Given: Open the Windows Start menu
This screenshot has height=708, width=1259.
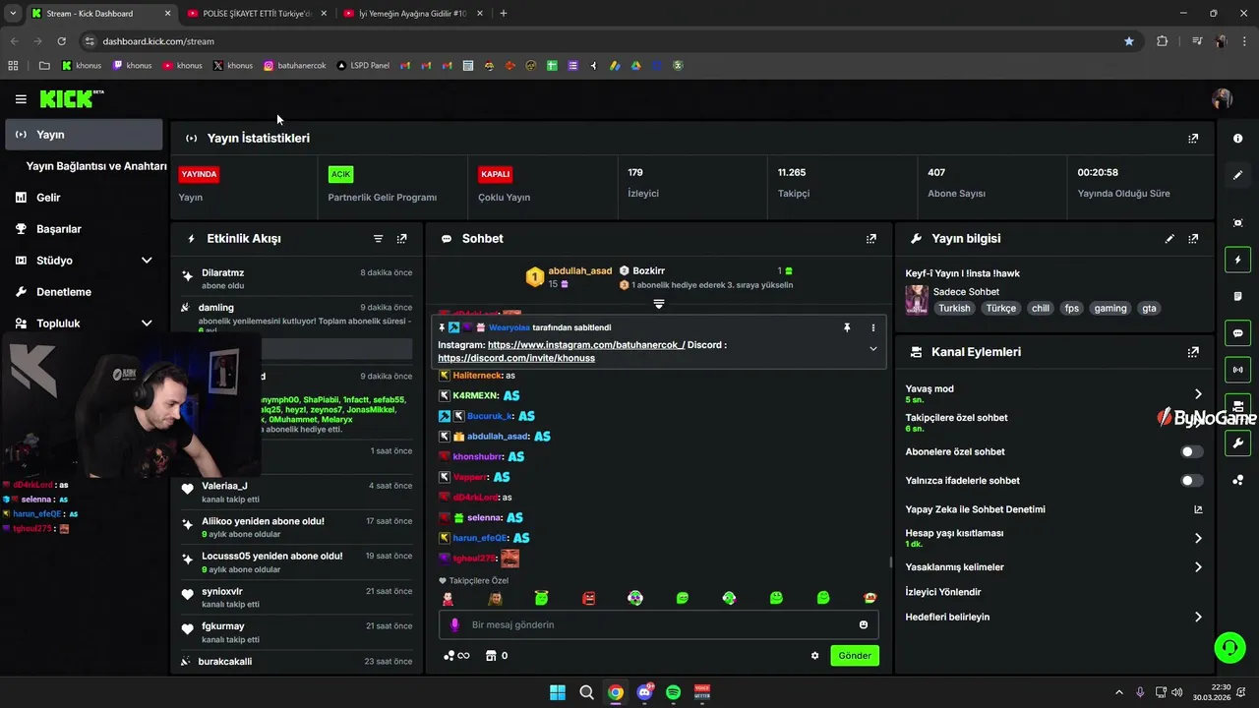Looking at the screenshot, I should [x=558, y=692].
